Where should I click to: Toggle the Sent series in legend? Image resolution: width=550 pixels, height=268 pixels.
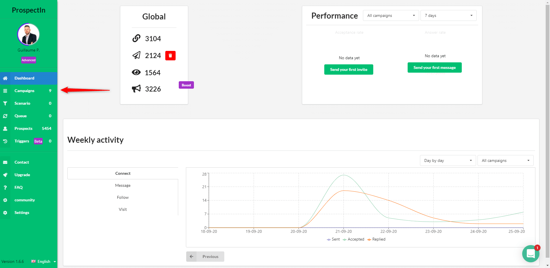(x=333, y=239)
